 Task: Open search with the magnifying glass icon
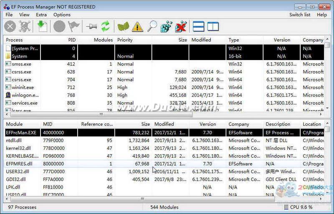click(x=152, y=27)
